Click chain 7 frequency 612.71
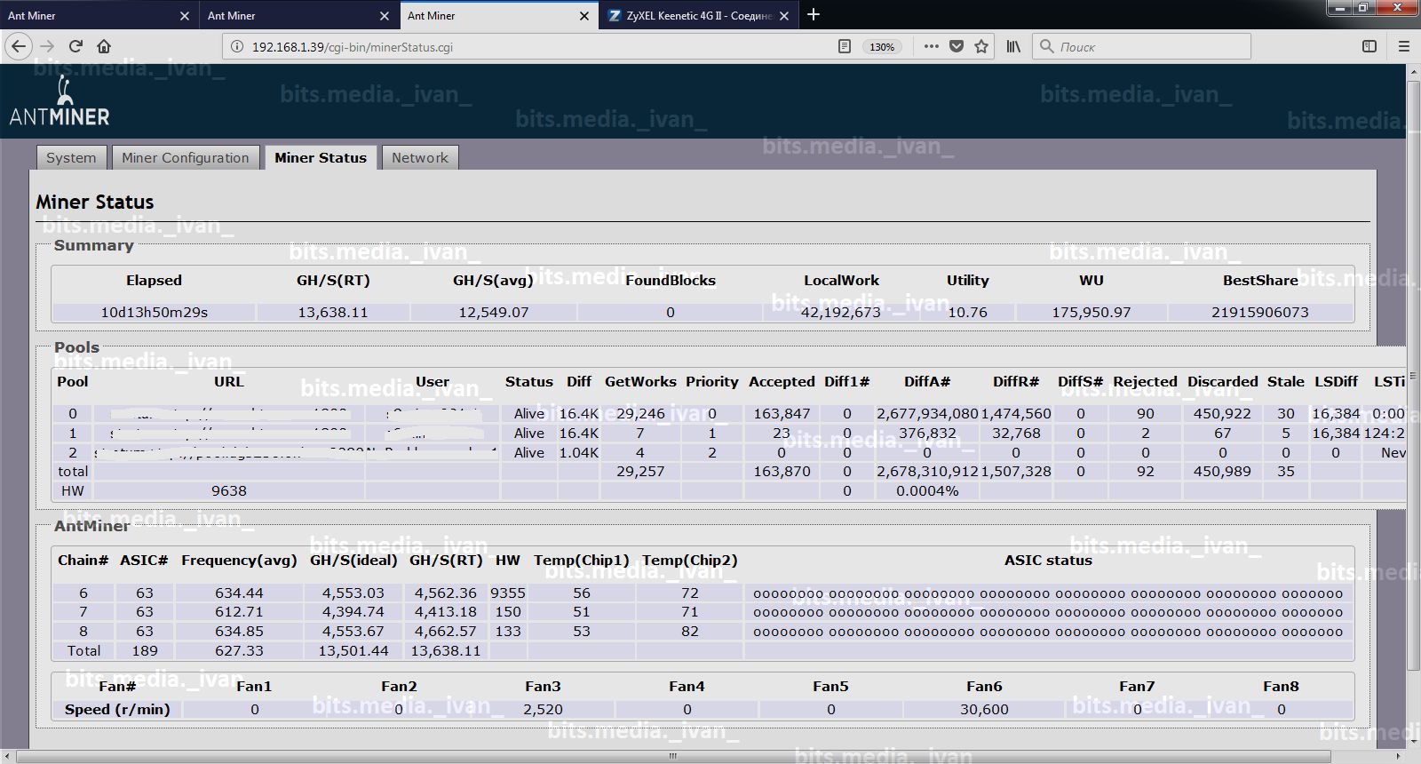Screen dimensions: 1421x764 239,611
